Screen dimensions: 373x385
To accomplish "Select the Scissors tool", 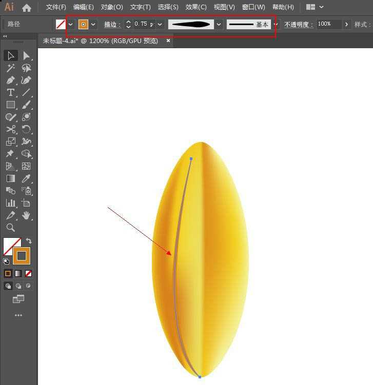I will (x=10, y=129).
